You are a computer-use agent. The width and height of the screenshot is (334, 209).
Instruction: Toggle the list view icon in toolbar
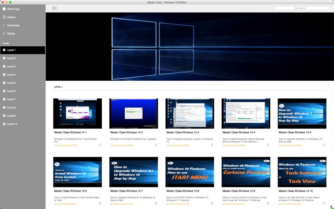[x=55, y=8]
